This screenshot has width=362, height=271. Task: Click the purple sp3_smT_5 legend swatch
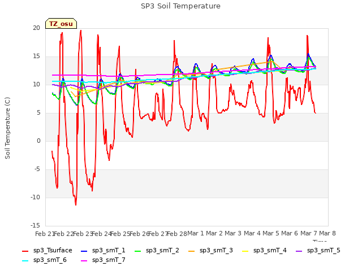299,251
